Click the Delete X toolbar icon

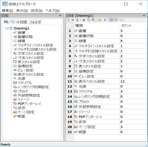click(x=73, y=20)
